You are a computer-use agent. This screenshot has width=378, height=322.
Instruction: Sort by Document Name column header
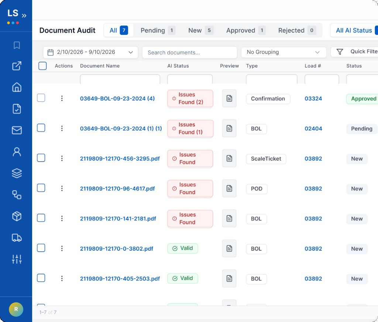[100, 66]
